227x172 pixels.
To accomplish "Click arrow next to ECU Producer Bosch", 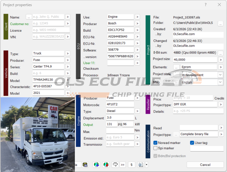I will tap(137, 23).
